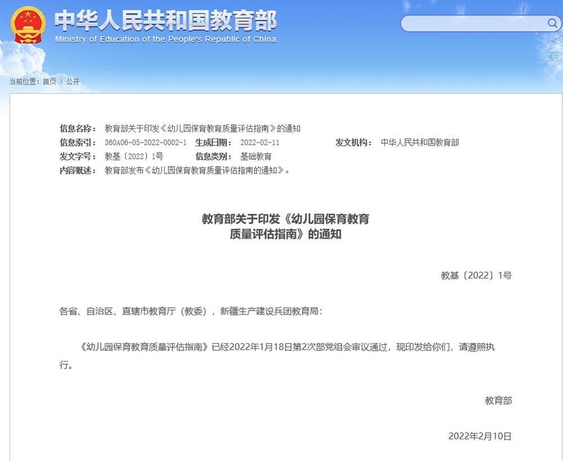Click the 当前位置 breadcrumb label
This screenshot has height=461, width=563.
tap(24, 82)
